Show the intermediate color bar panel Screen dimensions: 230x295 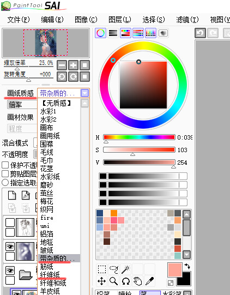coord(138,33)
